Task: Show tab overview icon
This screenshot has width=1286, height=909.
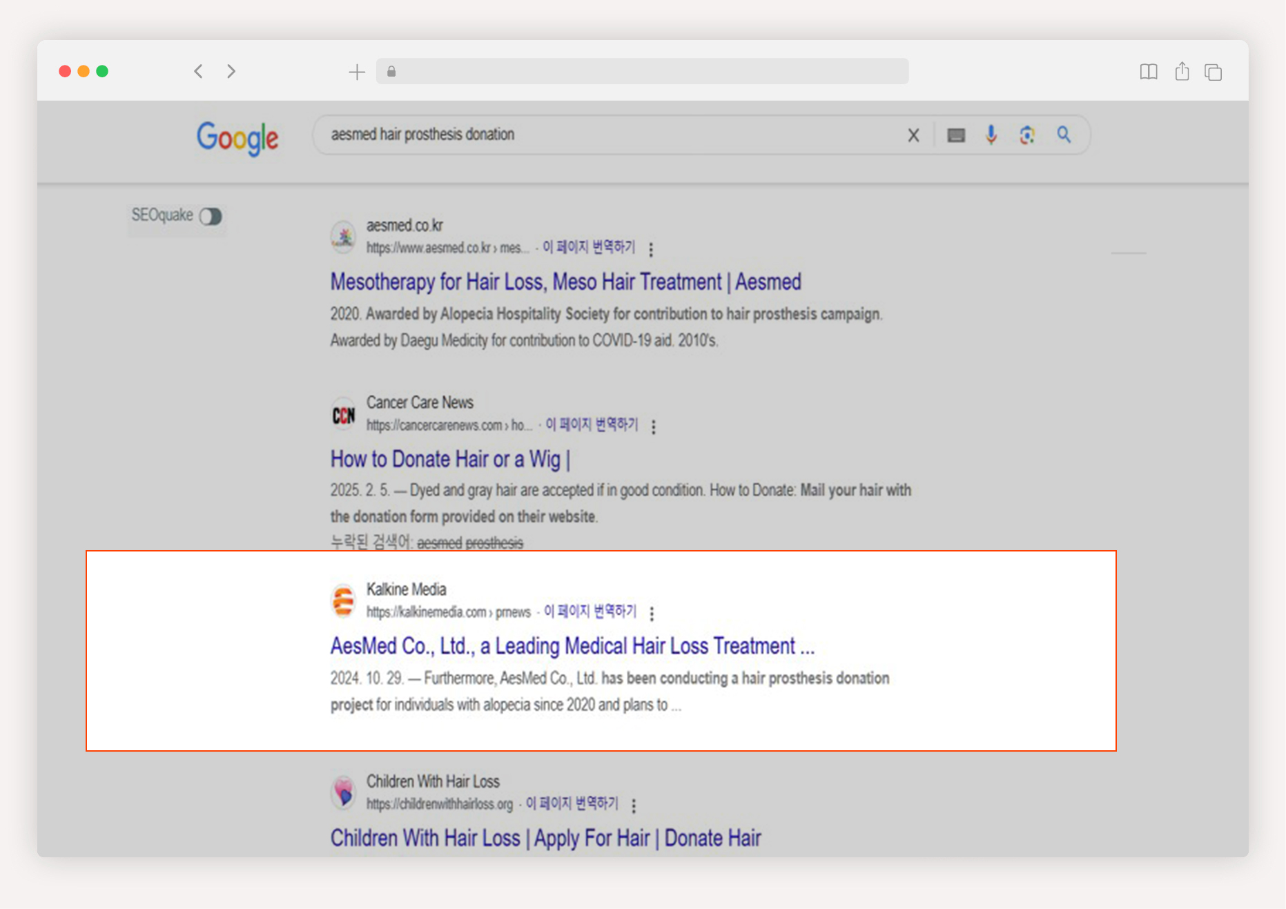Action: point(1214,72)
